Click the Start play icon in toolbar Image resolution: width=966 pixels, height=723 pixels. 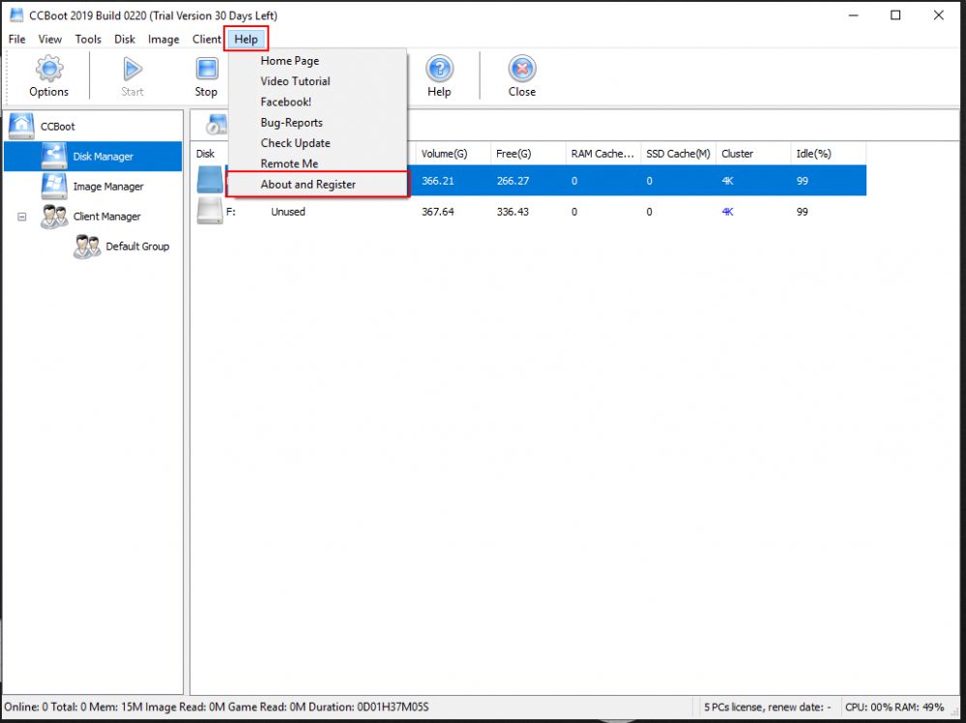(132, 69)
